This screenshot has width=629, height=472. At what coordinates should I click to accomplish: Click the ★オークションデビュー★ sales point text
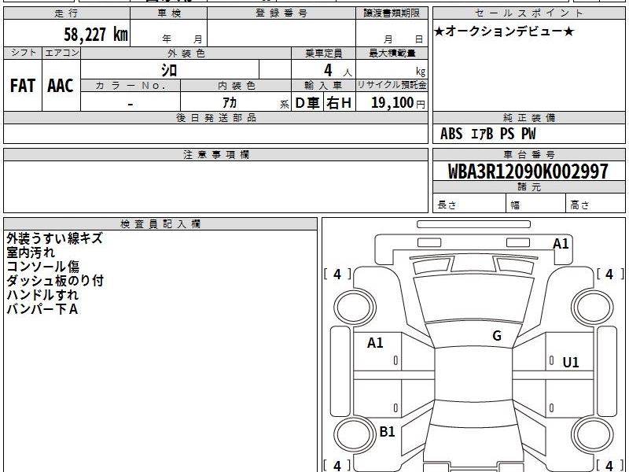pyautogui.click(x=504, y=31)
